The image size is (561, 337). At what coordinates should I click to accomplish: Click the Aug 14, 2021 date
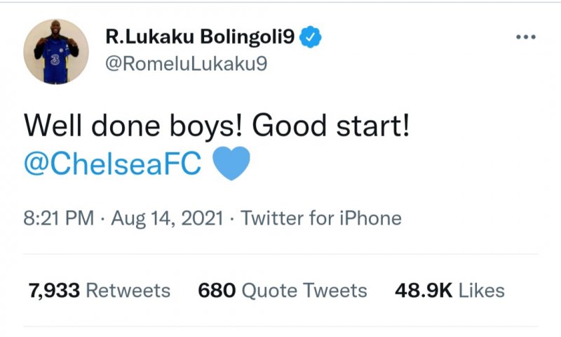click(x=168, y=218)
